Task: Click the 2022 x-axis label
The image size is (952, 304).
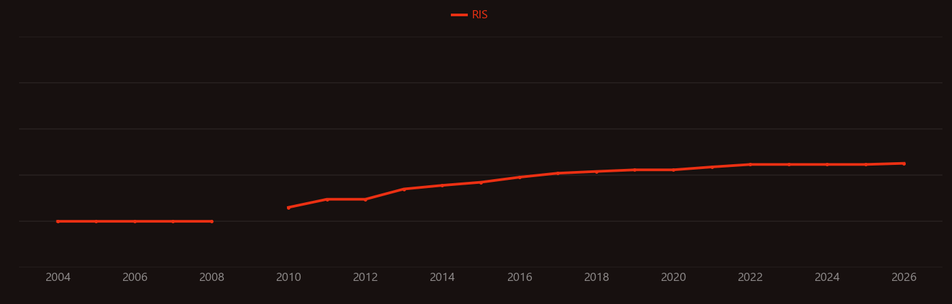Action: click(x=750, y=278)
